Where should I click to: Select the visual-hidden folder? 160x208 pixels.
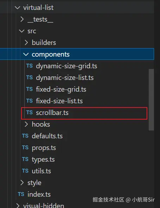(x=43, y=205)
